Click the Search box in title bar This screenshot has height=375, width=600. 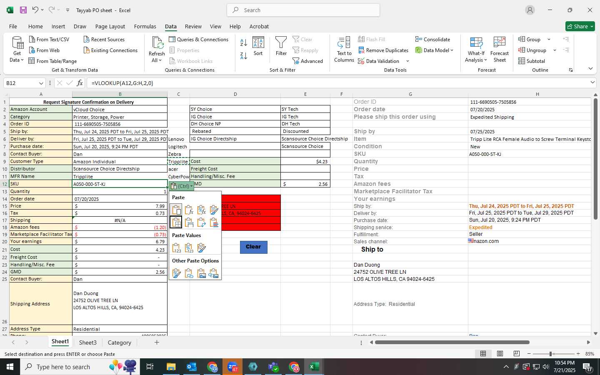tap(303, 10)
